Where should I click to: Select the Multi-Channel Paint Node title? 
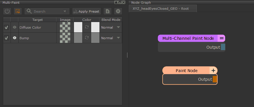188,38
